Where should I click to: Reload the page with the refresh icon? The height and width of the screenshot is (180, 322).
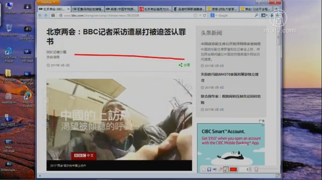tap(205, 16)
